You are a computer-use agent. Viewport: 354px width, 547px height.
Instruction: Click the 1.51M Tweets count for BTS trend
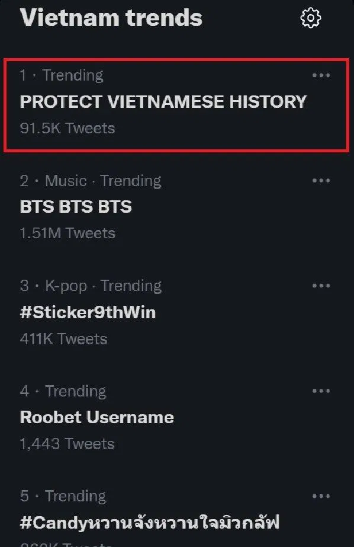coord(68,233)
